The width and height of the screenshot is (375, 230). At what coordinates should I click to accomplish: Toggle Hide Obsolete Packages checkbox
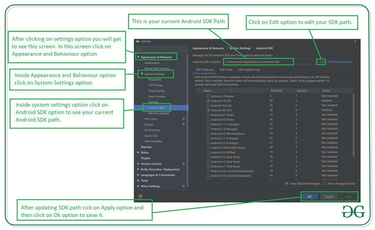click(287, 183)
